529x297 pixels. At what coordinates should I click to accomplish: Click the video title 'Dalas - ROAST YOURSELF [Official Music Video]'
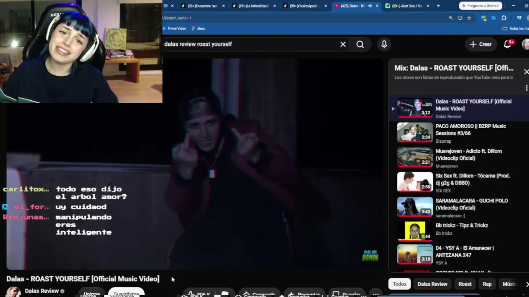pyautogui.click(x=83, y=279)
